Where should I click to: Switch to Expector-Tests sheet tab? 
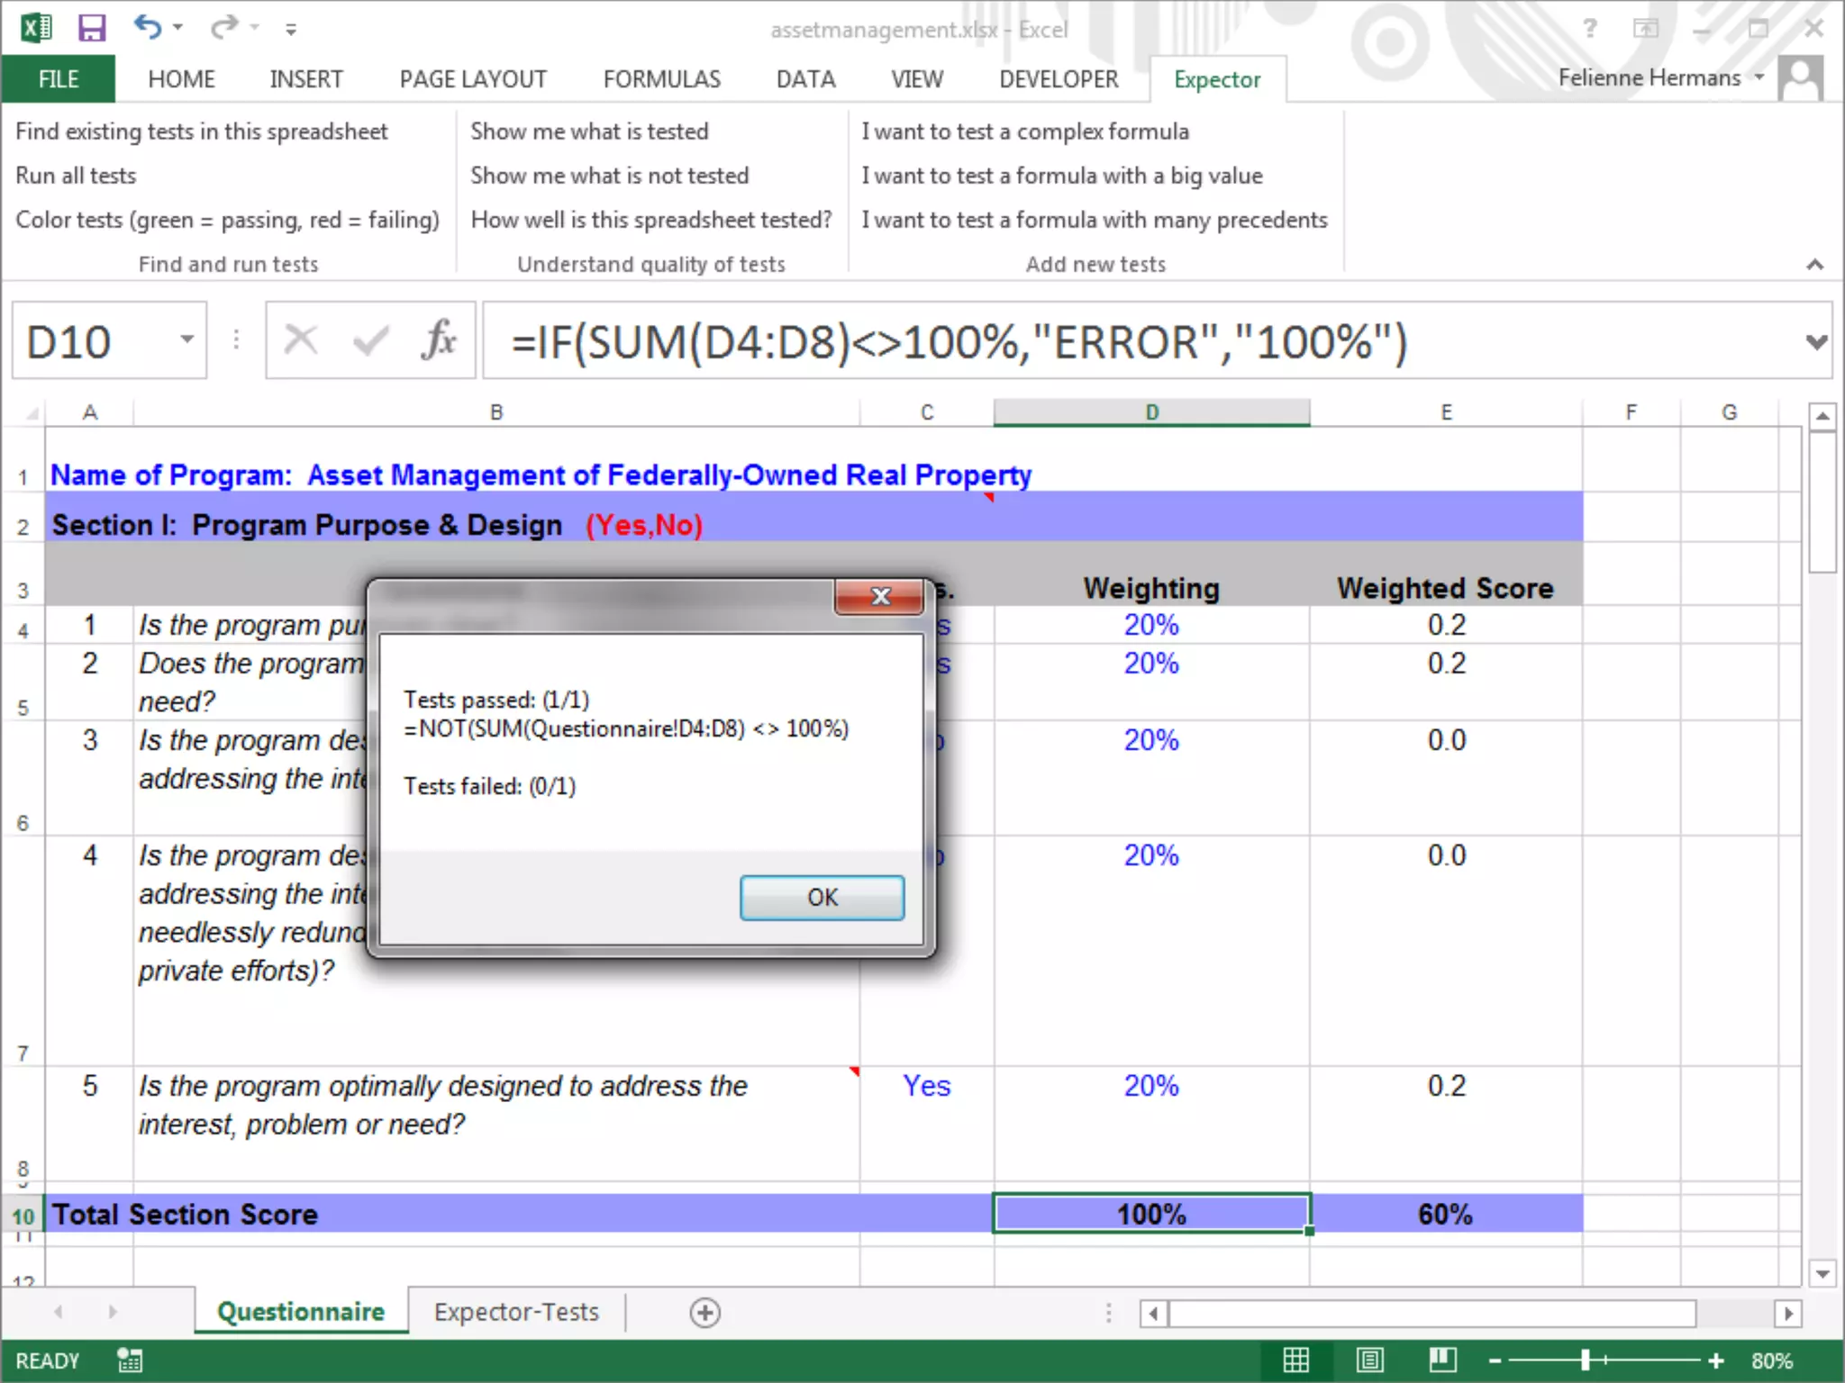[516, 1312]
